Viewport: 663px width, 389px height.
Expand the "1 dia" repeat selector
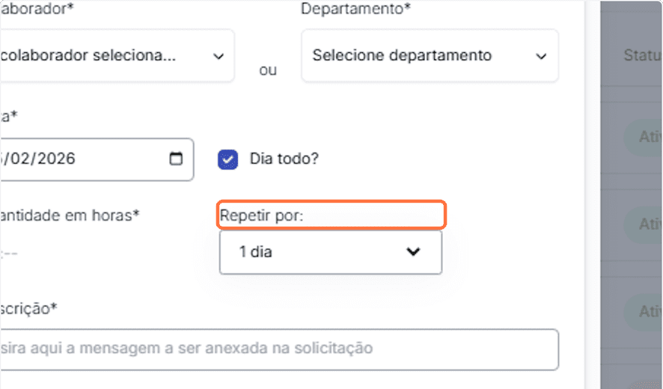330,252
